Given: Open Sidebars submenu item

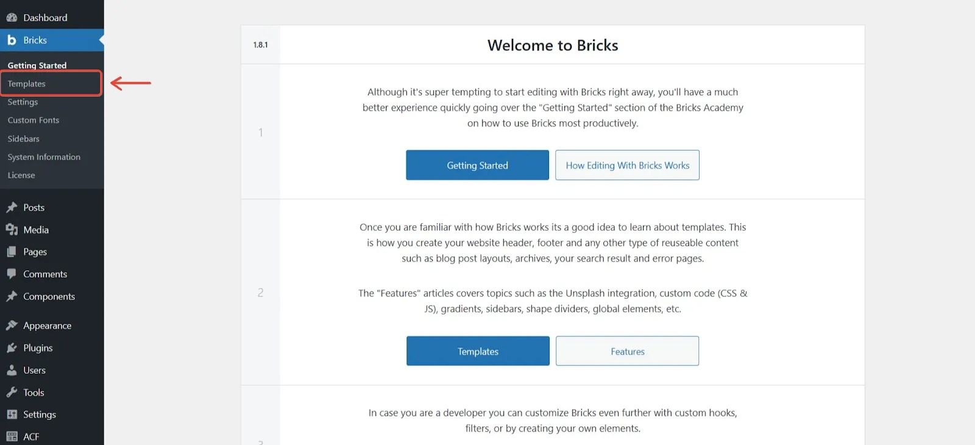Looking at the screenshot, I should click(23, 138).
